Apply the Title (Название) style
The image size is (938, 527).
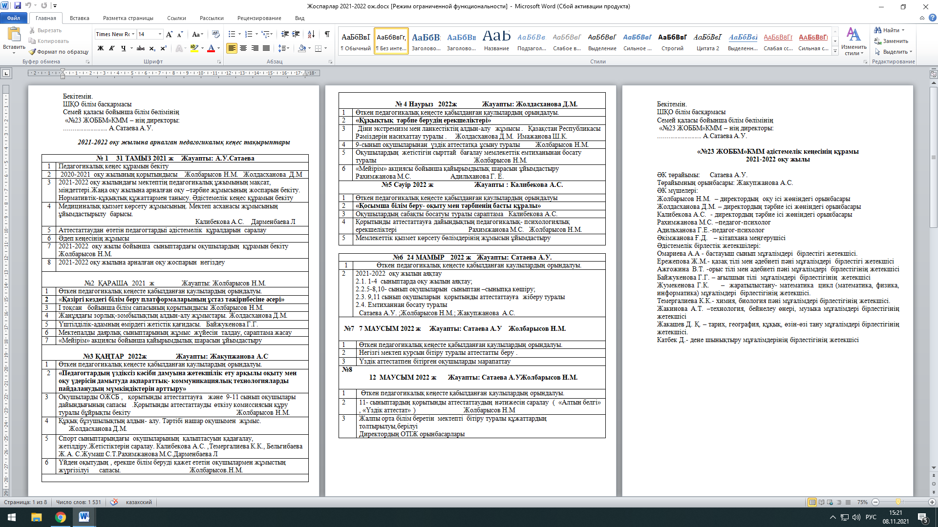[496, 41]
